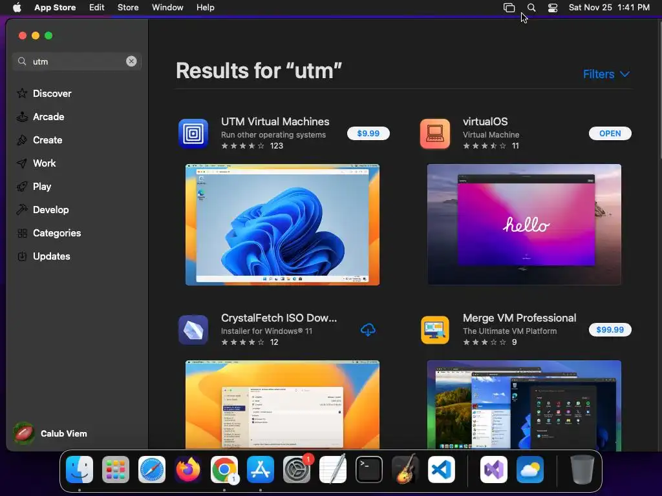The width and height of the screenshot is (662, 496).
Task: Open Control Center from menu bar
Action: 553,8
